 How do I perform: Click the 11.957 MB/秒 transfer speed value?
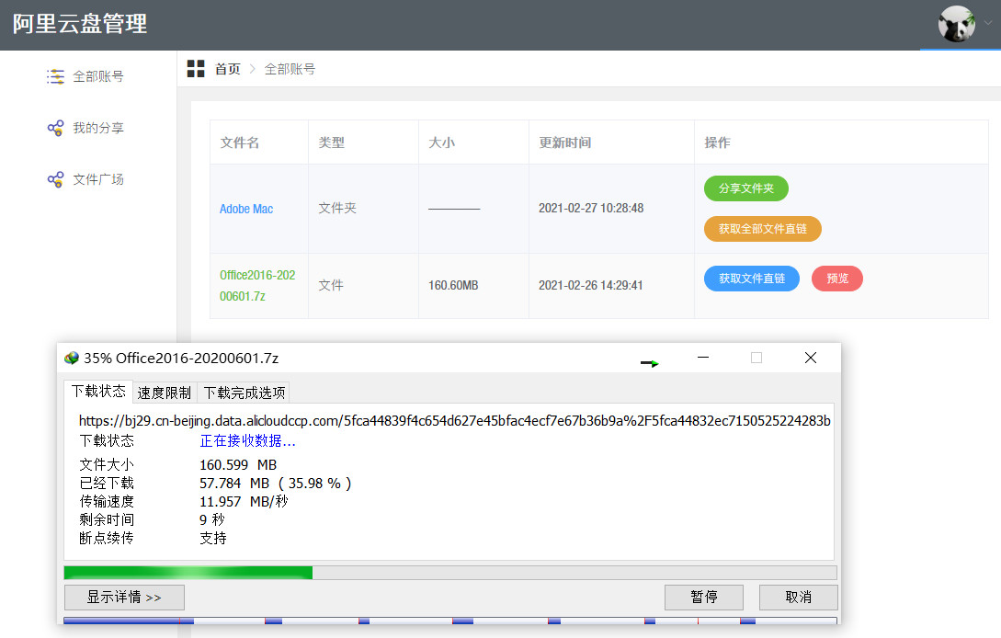click(x=244, y=501)
